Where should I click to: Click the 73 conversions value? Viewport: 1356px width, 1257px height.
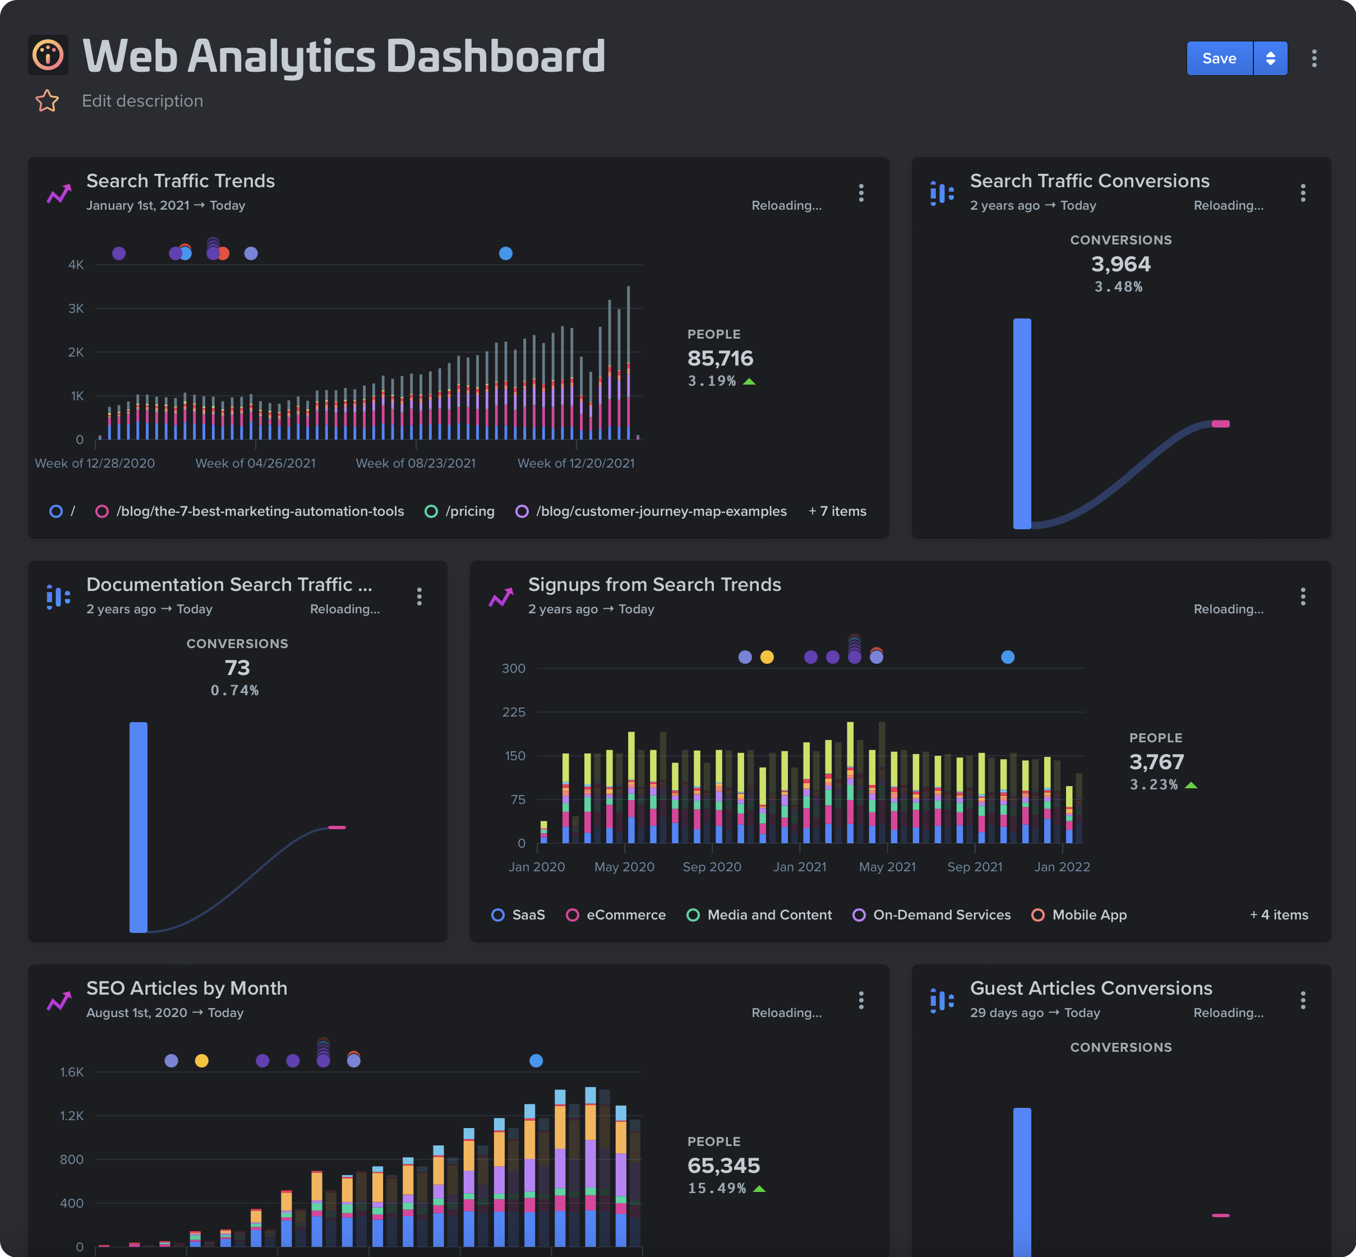pyautogui.click(x=237, y=667)
